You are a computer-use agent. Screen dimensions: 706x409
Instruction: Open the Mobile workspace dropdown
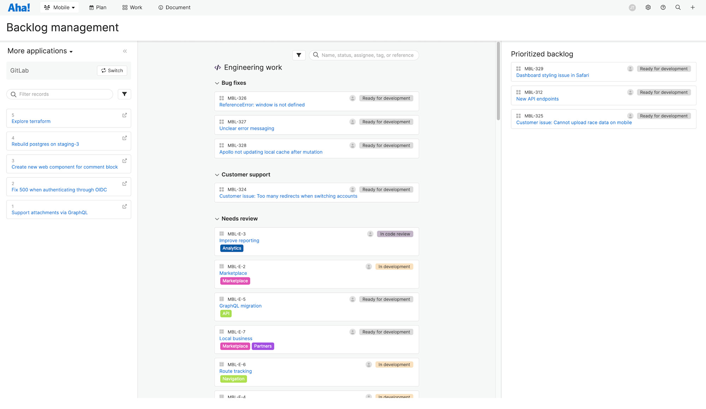click(59, 7)
